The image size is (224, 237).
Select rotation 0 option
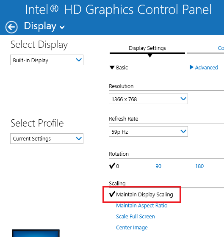[118, 166]
